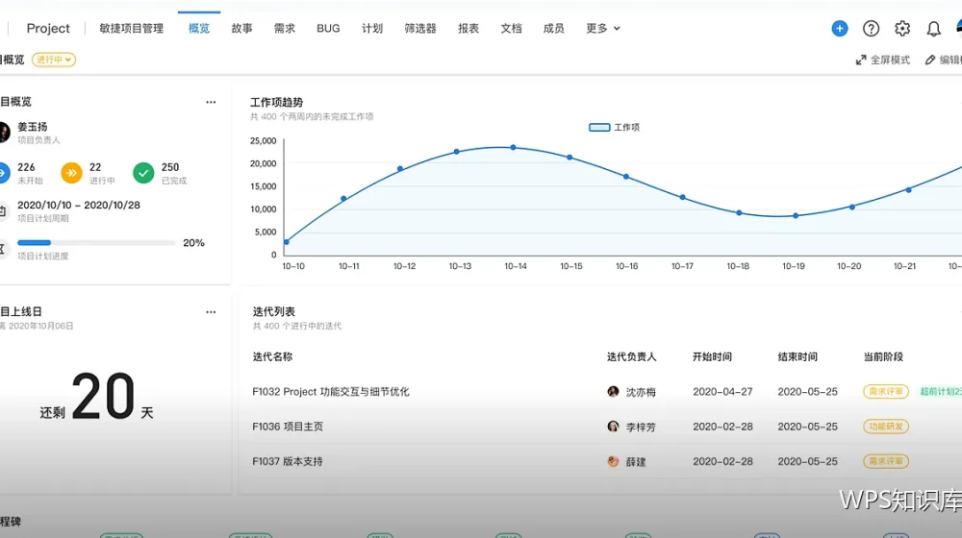Click 需求评审 tag on F1037 row
The image size is (962, 538).
(886, 461)
